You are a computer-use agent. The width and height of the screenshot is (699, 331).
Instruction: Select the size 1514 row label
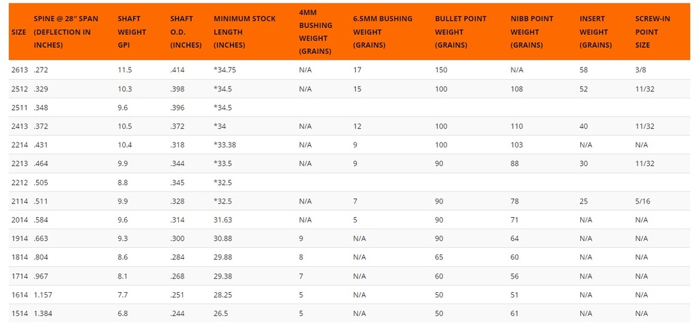(x=19, y=313)
